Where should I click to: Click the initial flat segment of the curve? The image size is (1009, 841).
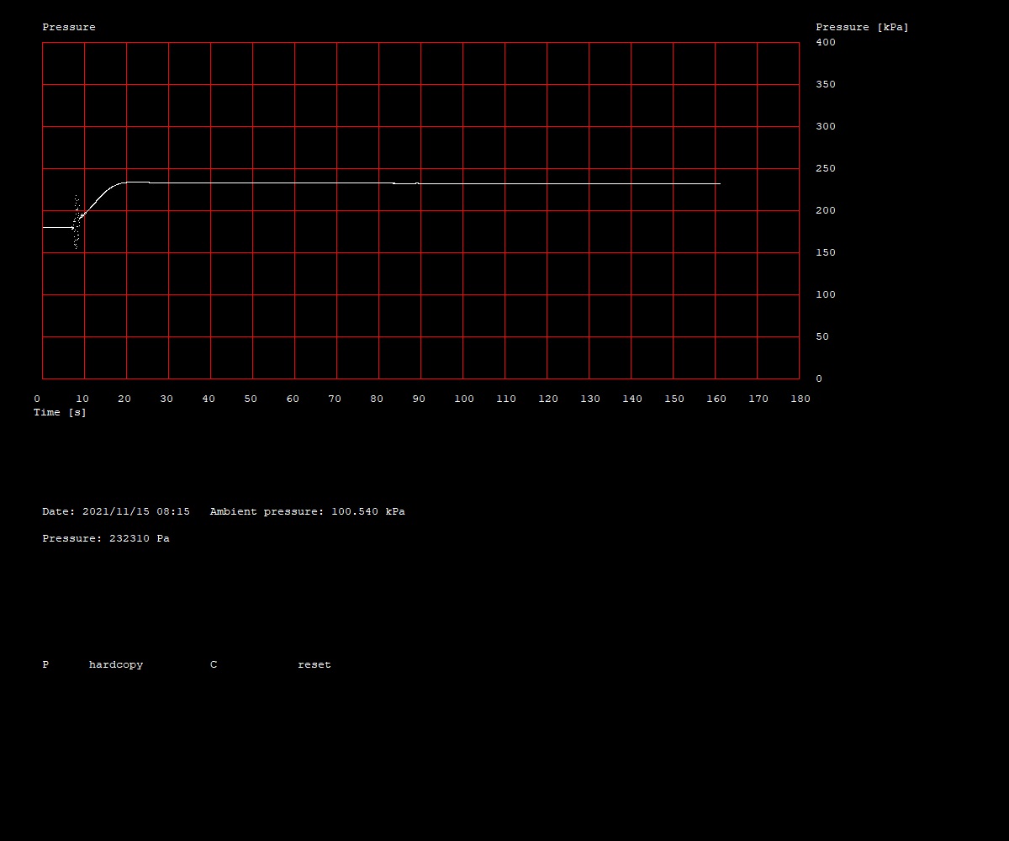[x=57, y=227]
